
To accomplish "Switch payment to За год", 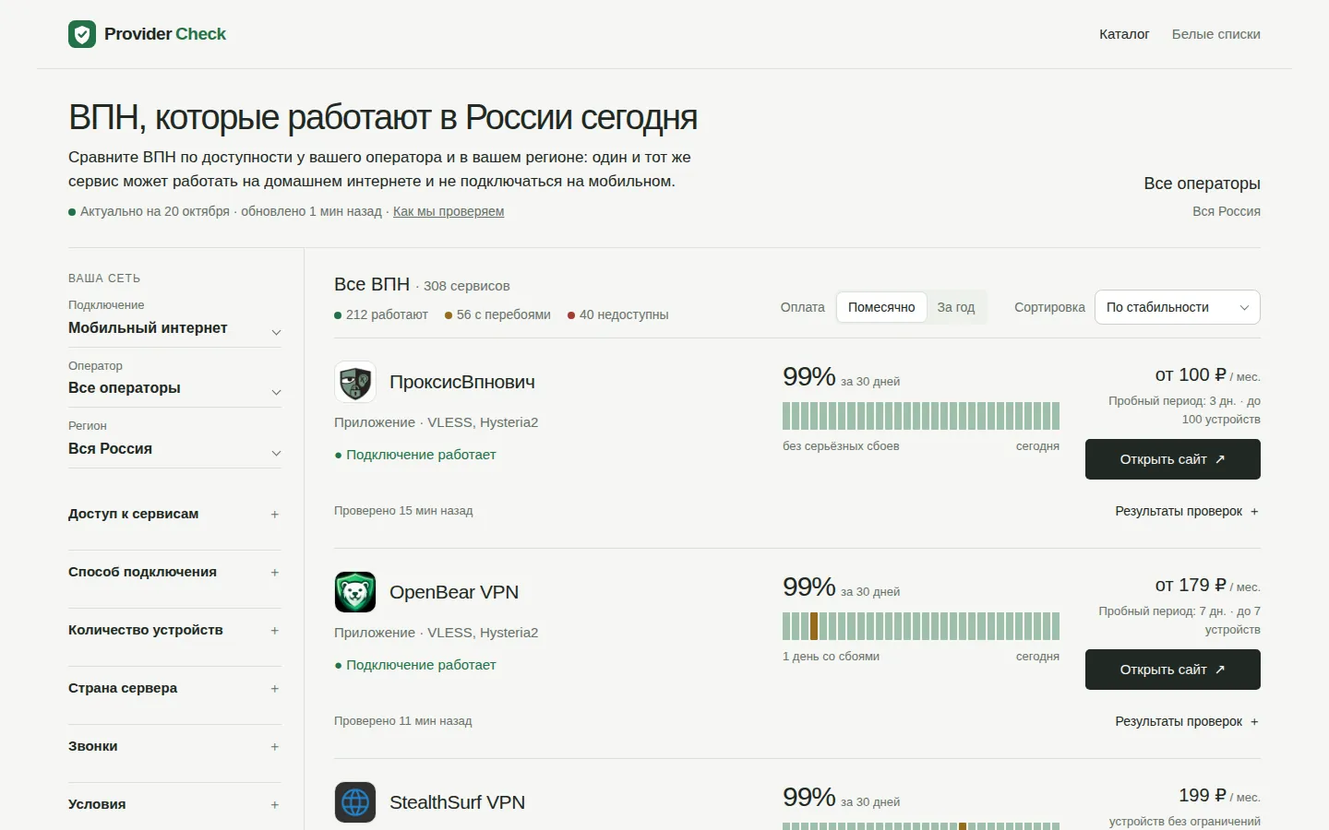I will coord(956,307).
